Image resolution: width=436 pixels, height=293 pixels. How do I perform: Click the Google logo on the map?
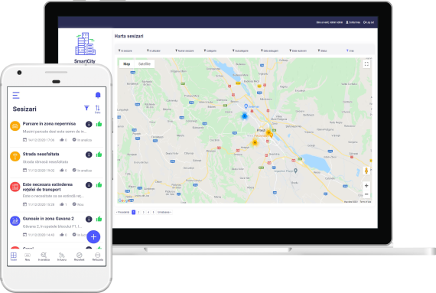(x=125, y=200)
